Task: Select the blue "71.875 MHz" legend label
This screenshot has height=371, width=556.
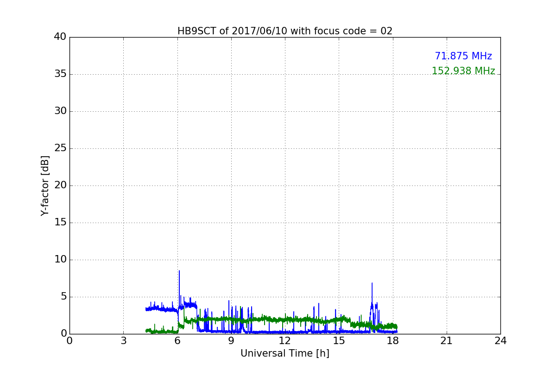Action: (463, 56)
